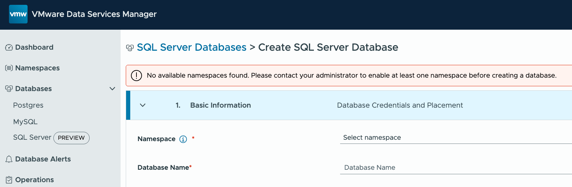Open MySQL databases page
Screen dimensions: 572x187
[x=25, y=122]
